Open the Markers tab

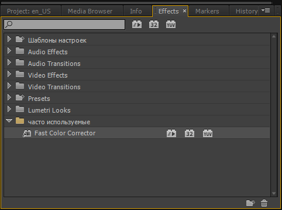tap(207, 11)
